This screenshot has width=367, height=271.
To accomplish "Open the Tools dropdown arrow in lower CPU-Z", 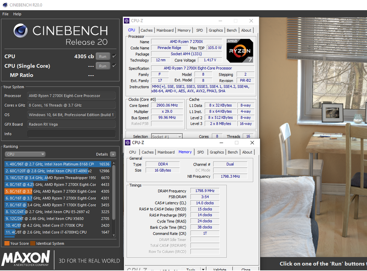I will tap(203, 269).
